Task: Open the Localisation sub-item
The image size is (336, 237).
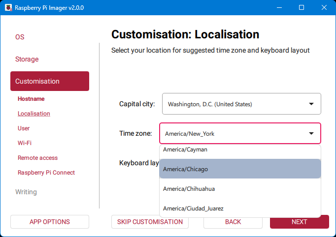Action: pyautogui.click(x=34, y=114)
